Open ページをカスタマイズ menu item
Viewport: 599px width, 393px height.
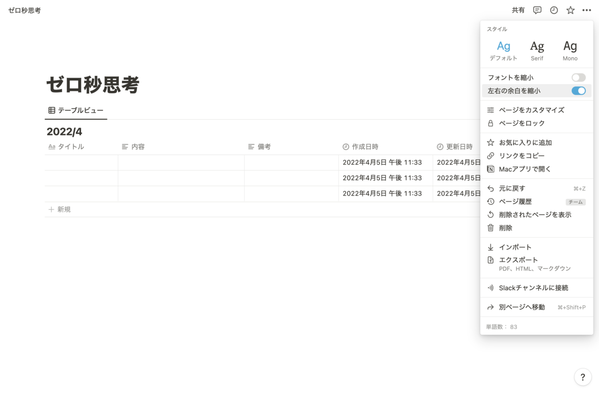pyautogui.click(x=537, y=110)
